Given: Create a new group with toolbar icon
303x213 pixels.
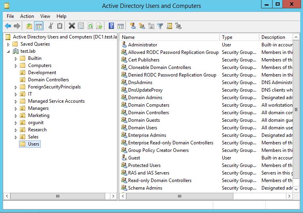Looking at the screenshot, I should coord(142,26).
